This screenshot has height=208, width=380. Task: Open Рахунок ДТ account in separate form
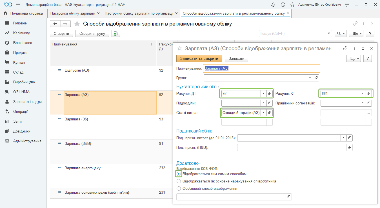[270, 93]
